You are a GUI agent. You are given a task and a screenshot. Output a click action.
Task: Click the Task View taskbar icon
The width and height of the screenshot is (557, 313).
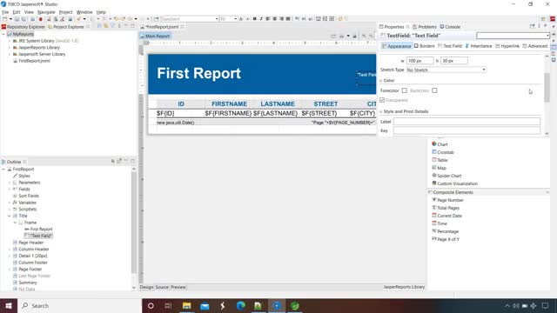[168, 305]
